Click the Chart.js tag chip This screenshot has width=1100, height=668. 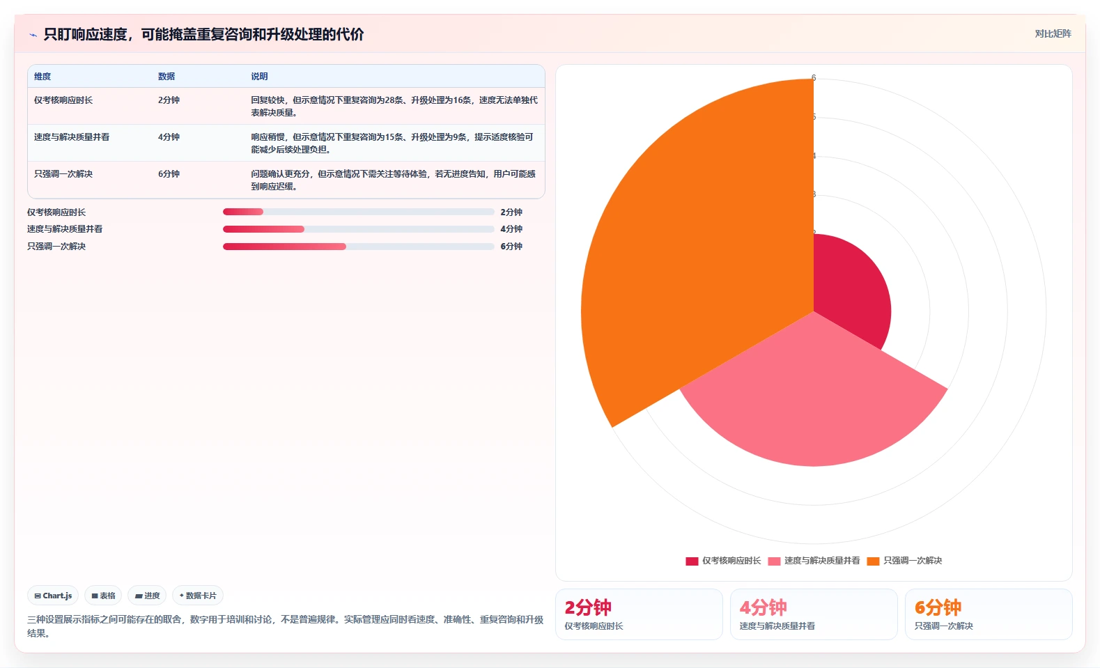[x=53, y=596]
